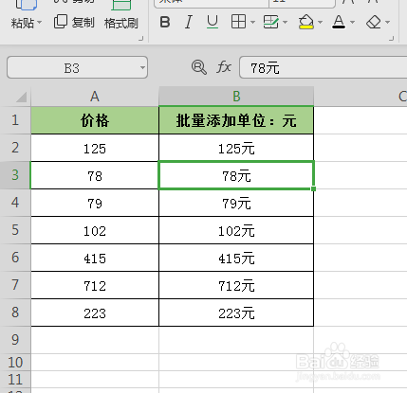Screen dimensions: 407x393
Task: Open font group dialog launcher
Action: tap(392, 39)
